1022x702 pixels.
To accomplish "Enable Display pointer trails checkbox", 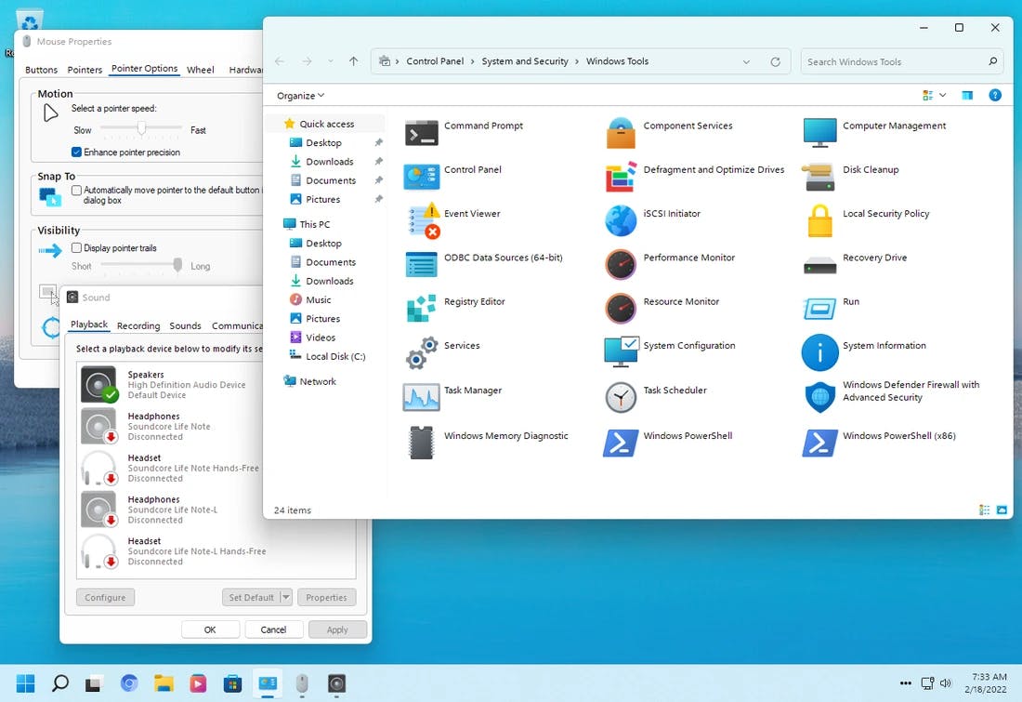I will tap(77, 248).
